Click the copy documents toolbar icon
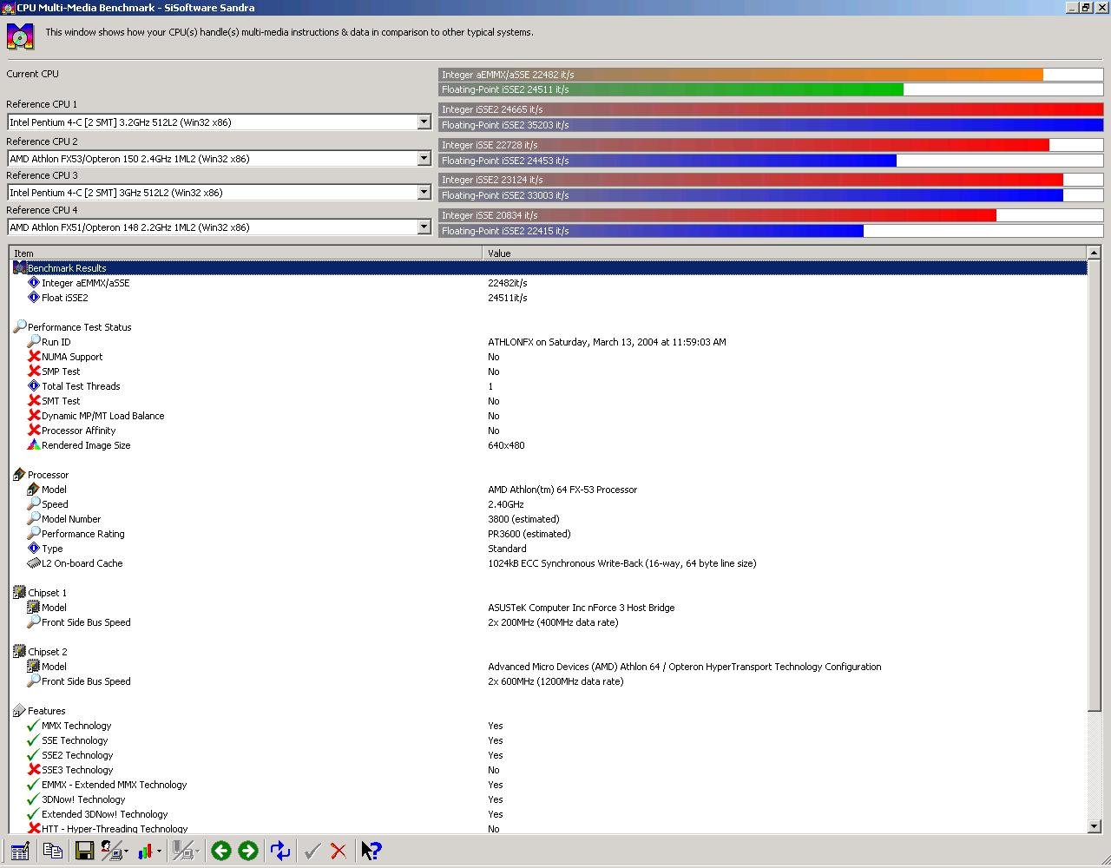 pyautogui.click(x=52, y=851)
